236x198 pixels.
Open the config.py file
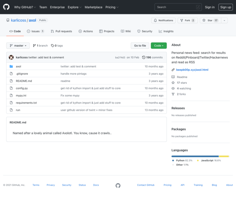tap(22, 88)
